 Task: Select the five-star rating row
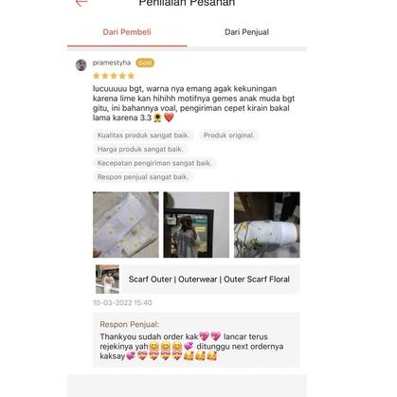point(114,76)
